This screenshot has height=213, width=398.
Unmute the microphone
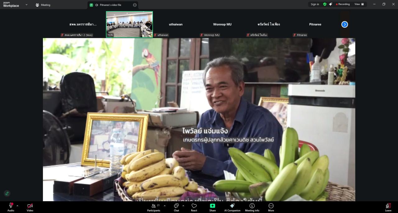pyautogui.click(x=11, y=205)
